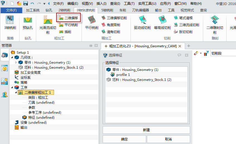Switch to the 5轴铣削 ribbon tab
236x144 pixels.
(107, 10)
